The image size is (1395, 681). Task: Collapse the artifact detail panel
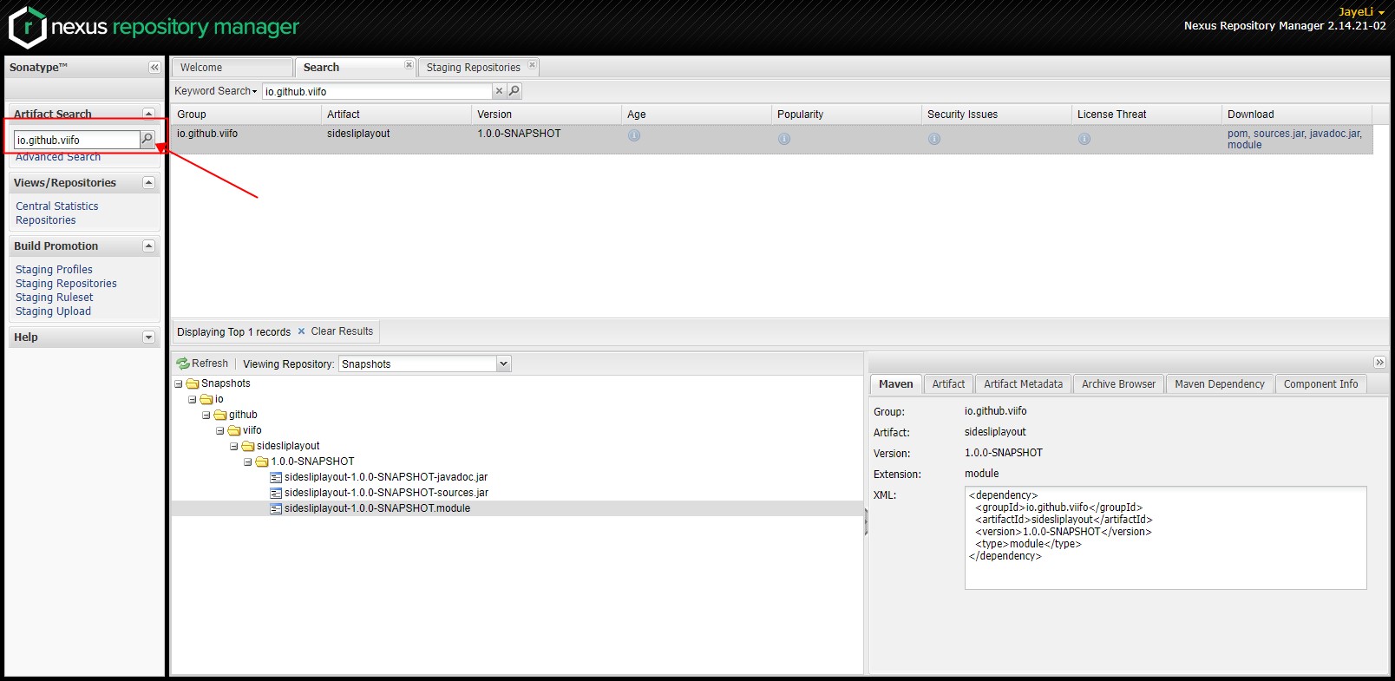click(x=1379, y=363)
